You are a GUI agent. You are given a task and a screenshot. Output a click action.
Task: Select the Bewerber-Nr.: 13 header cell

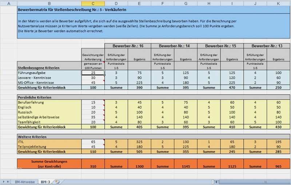click(x=266, y=46)
